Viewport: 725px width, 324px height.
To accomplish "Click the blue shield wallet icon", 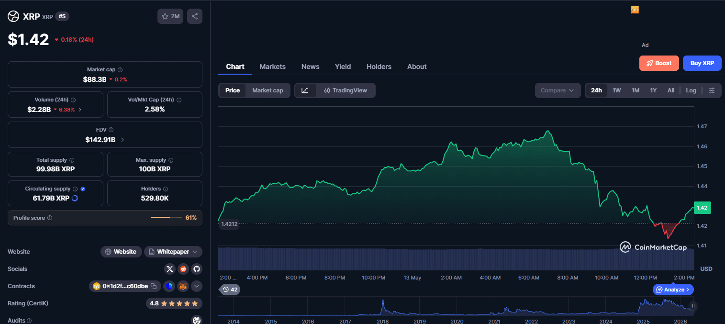I will 169,286.
